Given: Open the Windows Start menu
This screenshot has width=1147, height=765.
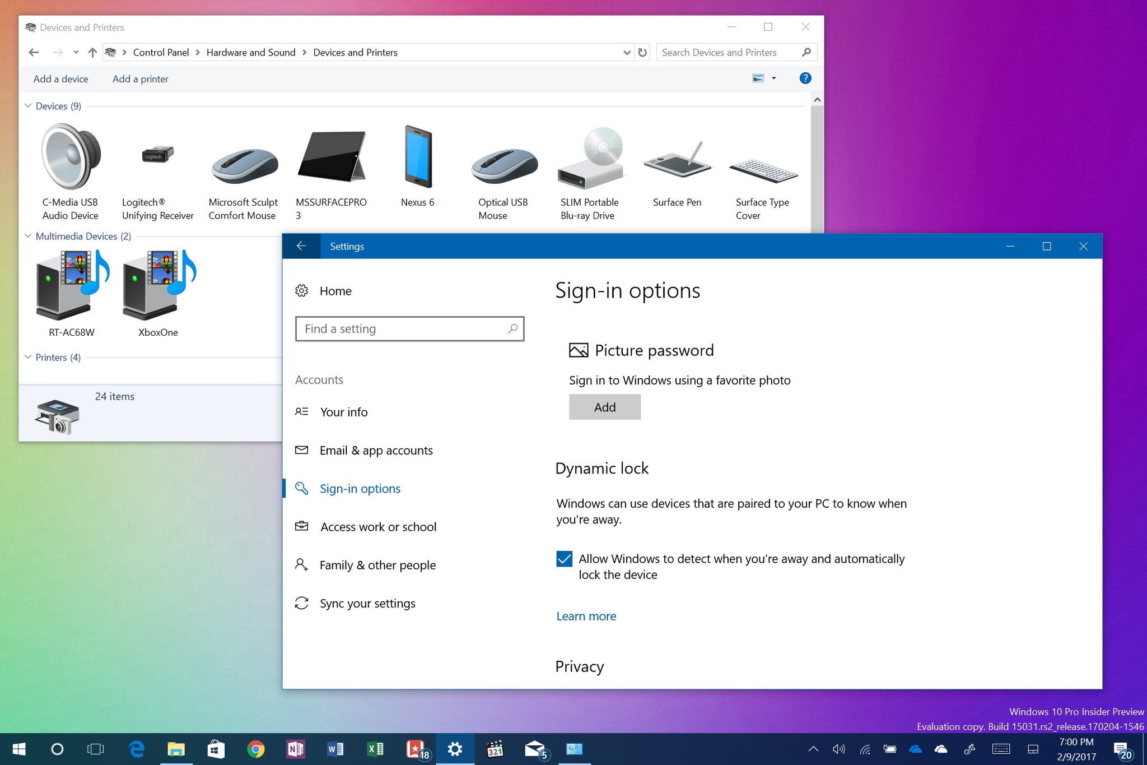Looking at the screenshot, I should pos(18,749).
